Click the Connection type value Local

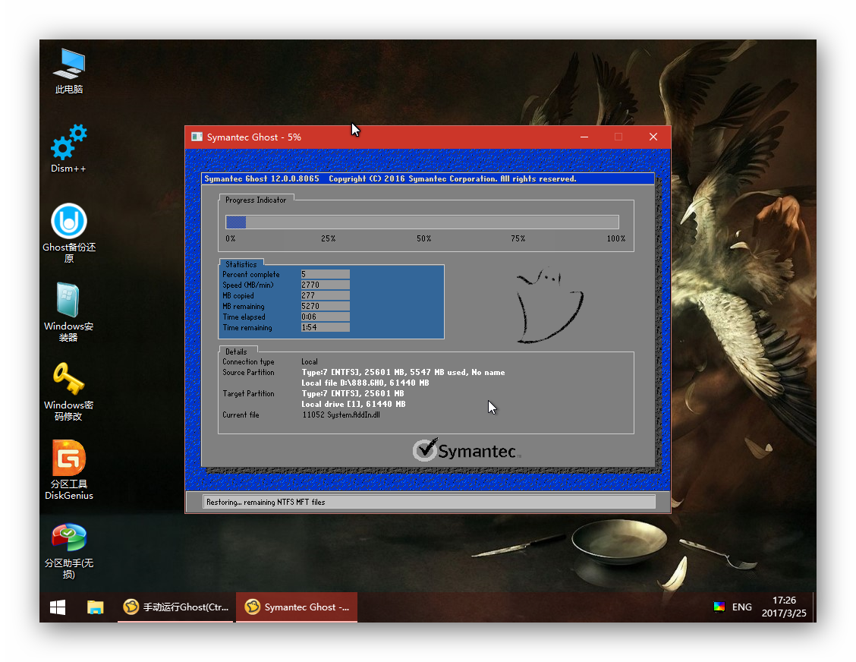309,361
